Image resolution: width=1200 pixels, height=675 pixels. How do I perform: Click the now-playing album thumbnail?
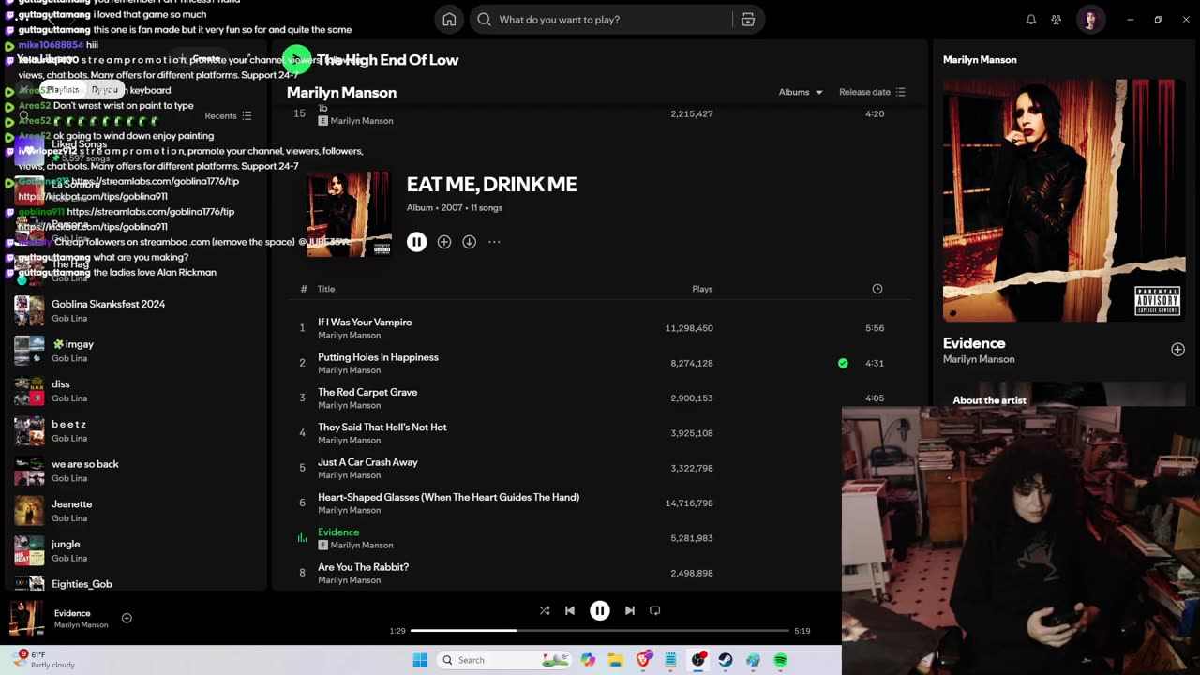tap(26, 618)
